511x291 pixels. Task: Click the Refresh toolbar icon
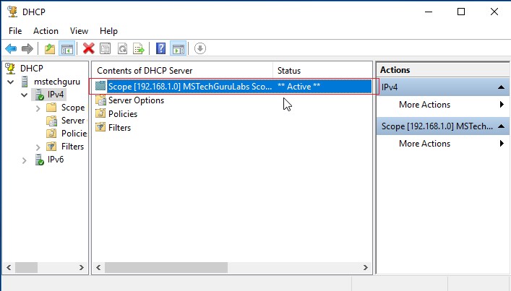point(122,49)
